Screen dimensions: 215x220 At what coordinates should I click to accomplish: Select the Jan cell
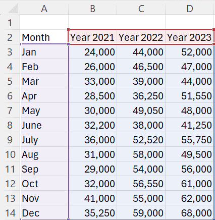point(44,52)
